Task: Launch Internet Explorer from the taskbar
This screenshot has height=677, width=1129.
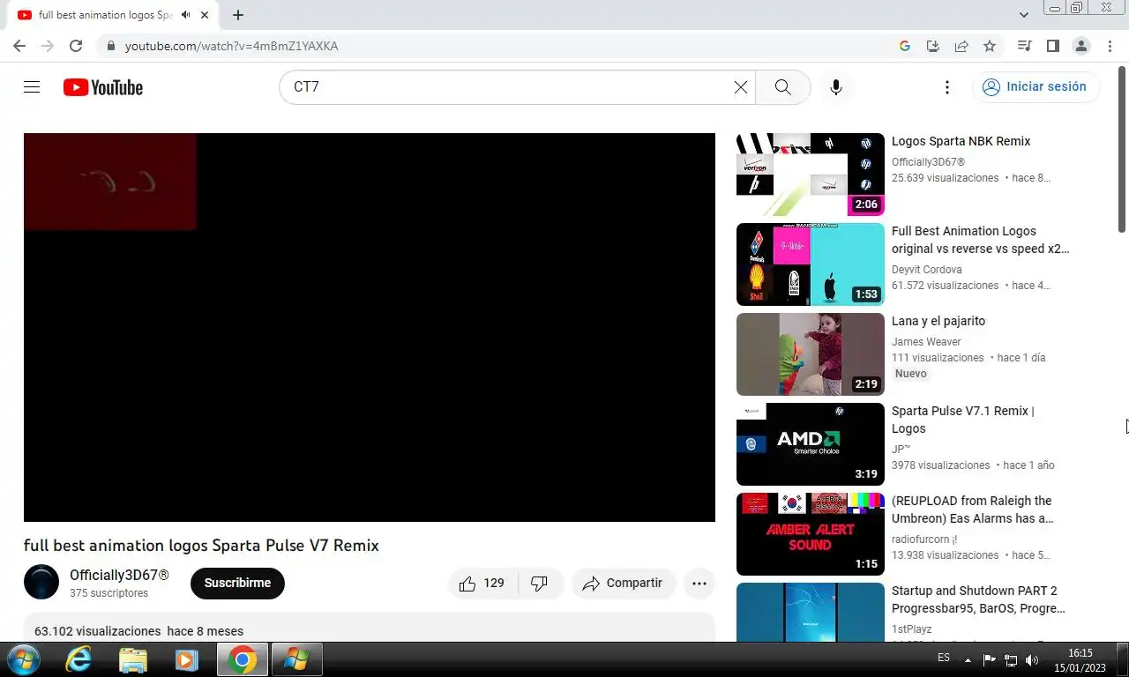Action: click(79, 659)
